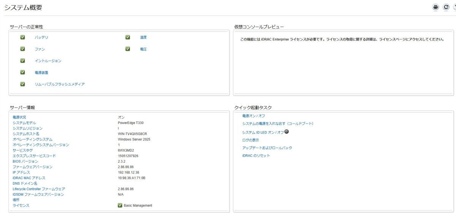Image resolution: width=456 pixels, height=213 pixels.
Task: Click the サーバー情報 section heading
Action: coord(22,108)
